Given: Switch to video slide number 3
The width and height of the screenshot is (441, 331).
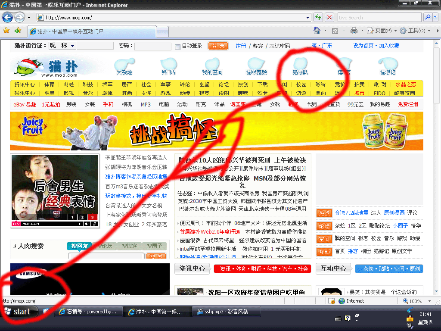Looking at the screenshot, I should tap(92, 217).
